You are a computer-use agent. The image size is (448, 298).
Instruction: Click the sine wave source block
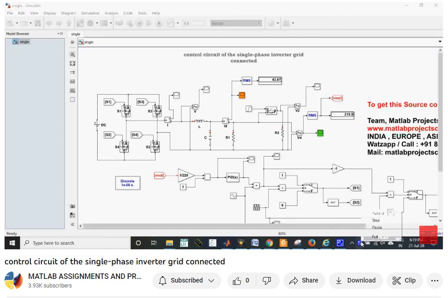coord(234,196)
